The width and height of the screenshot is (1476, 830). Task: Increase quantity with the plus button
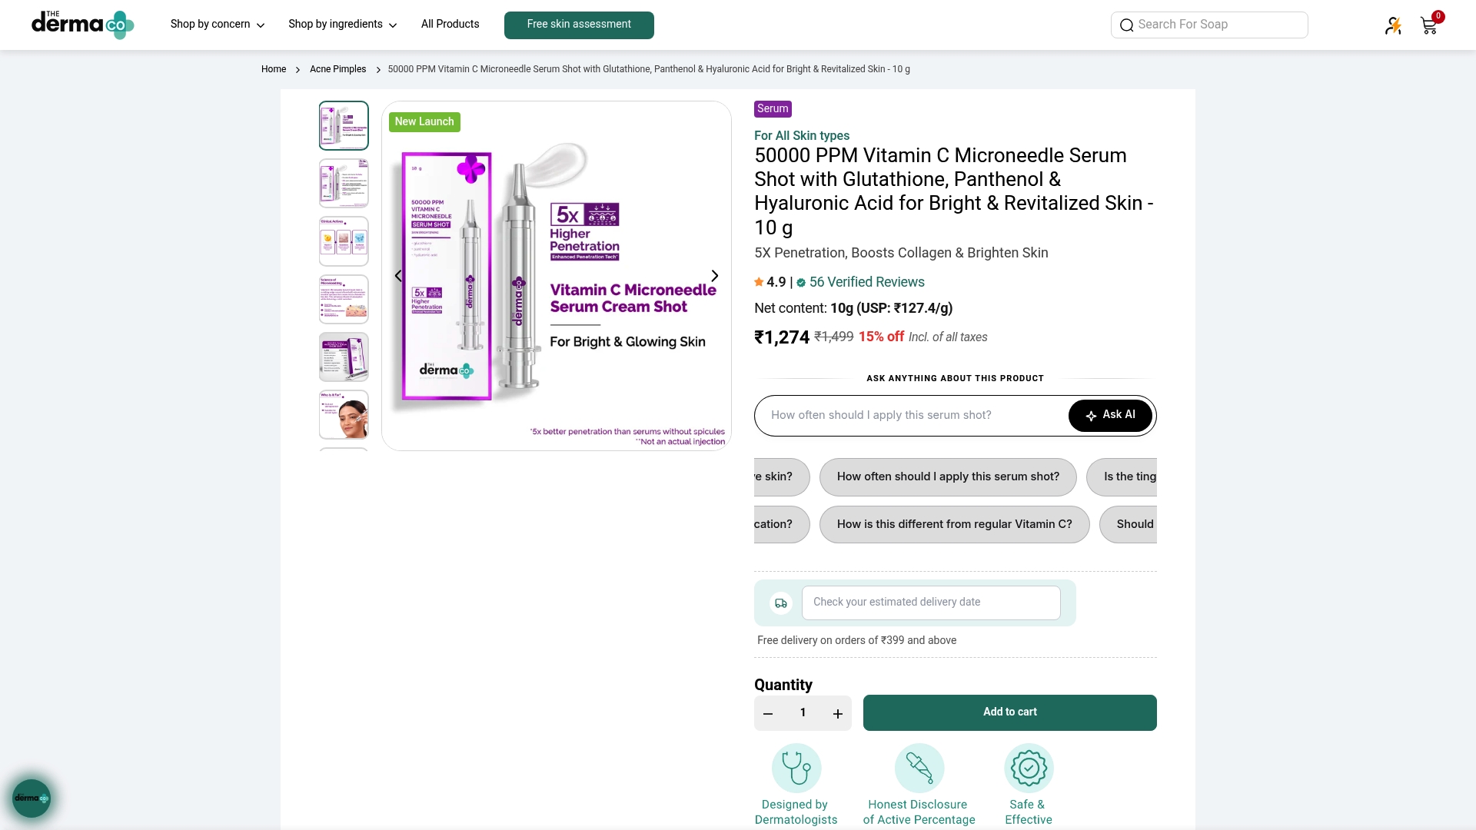tap(838, 714)
